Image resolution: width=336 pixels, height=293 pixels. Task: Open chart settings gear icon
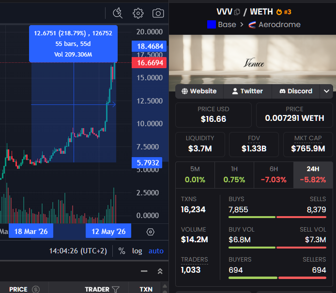(138, 13)
